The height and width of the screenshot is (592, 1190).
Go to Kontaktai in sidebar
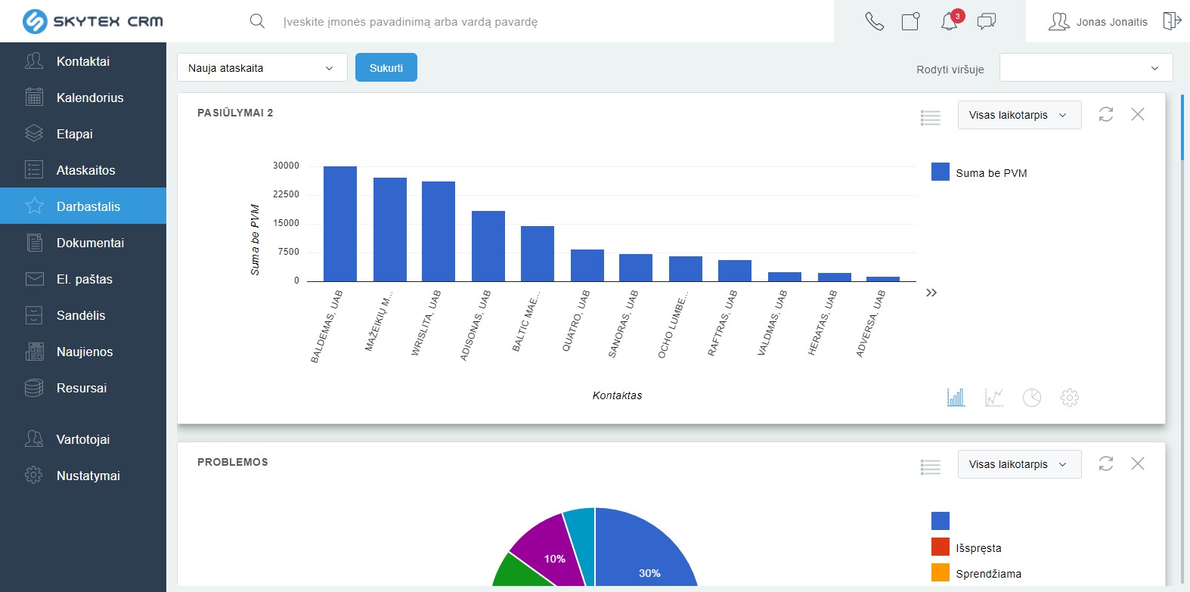83,61
